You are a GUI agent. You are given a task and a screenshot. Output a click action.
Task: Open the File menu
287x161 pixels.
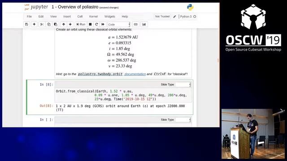[29, 17]
